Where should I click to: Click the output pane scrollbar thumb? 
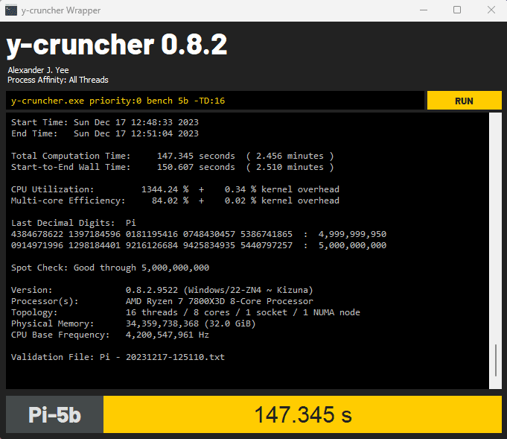(x=495, y=360)
